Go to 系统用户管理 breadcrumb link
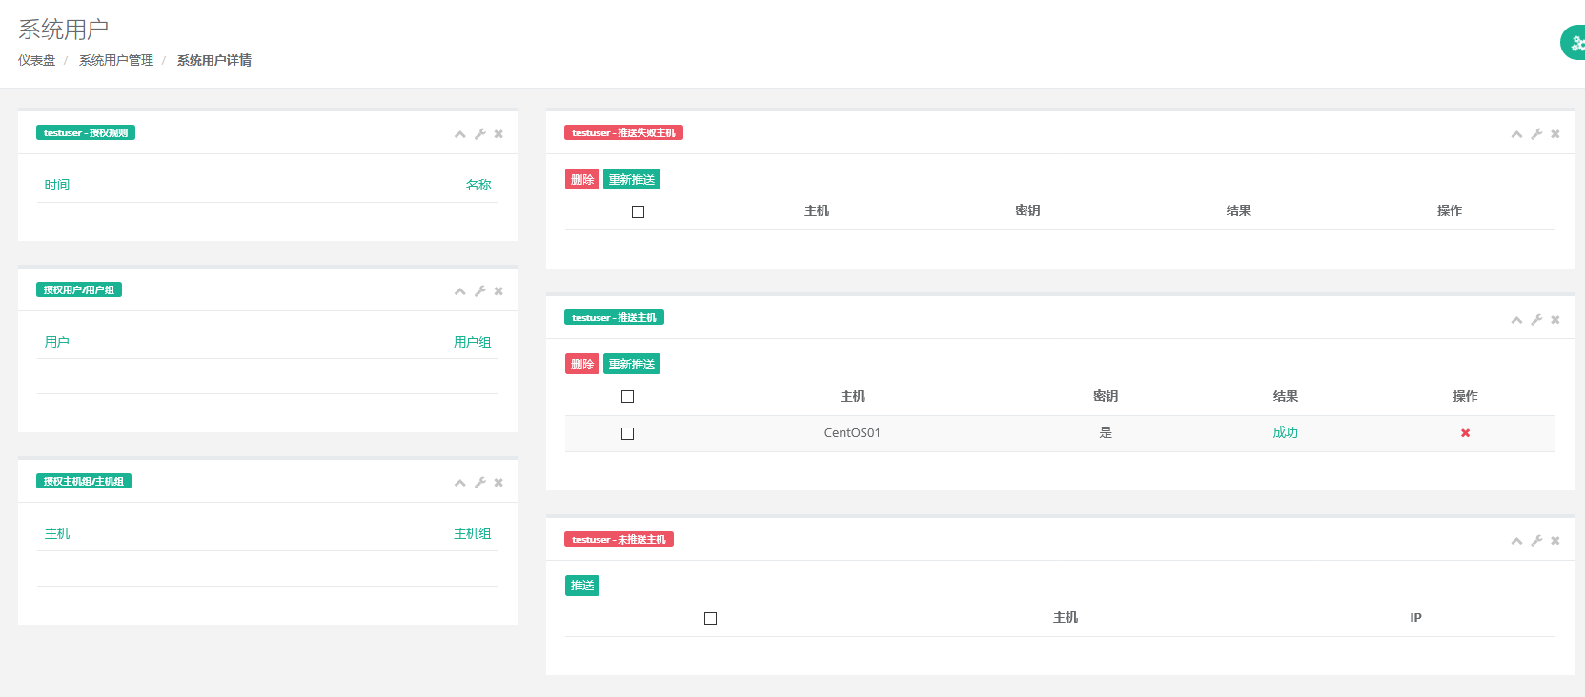This screenshot has height=697, width=1585. [116, 60]
